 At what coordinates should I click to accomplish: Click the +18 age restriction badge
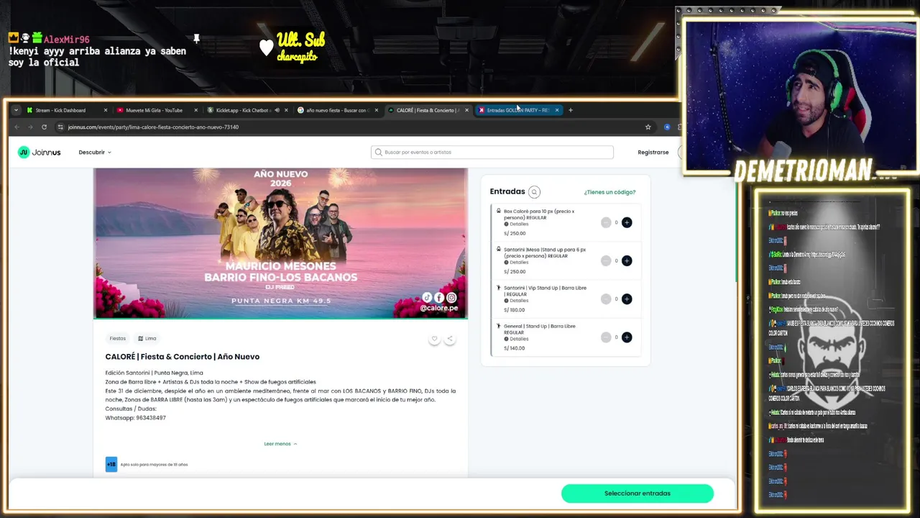[111, 464]
